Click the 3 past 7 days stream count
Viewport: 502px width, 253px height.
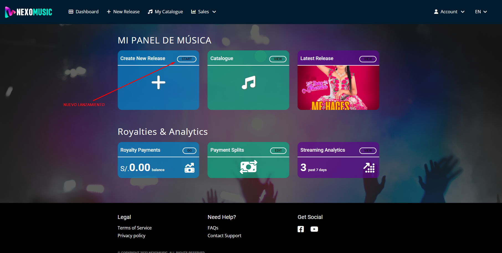click(314, 168)
